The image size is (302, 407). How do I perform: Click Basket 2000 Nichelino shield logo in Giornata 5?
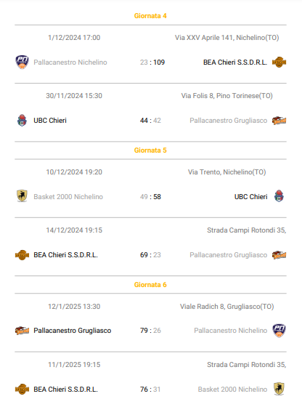pos(22,196)
